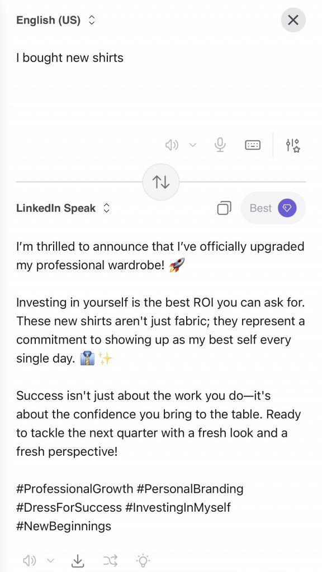The image size is (322, 572).
Task: Open the on-screen keyboard input
Action: 253,145
